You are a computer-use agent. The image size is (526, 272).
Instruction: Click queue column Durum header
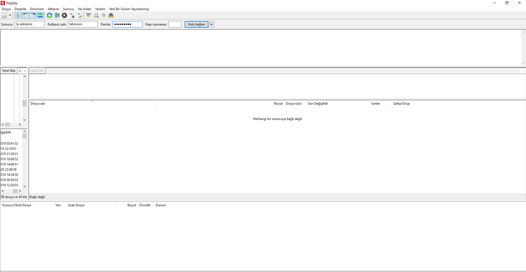coord(174,205)
